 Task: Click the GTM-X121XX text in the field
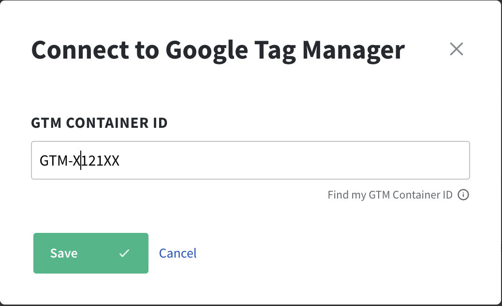point(79,160)
